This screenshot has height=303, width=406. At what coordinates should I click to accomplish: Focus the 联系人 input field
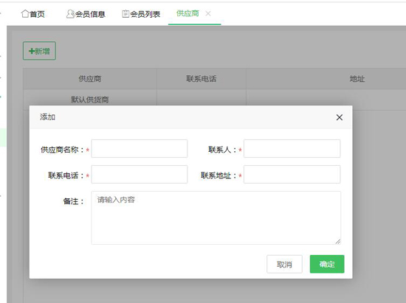coord(292,149)
